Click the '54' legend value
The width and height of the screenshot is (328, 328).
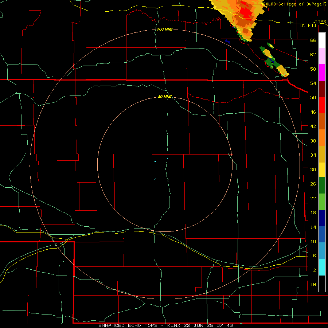[313, 83]
